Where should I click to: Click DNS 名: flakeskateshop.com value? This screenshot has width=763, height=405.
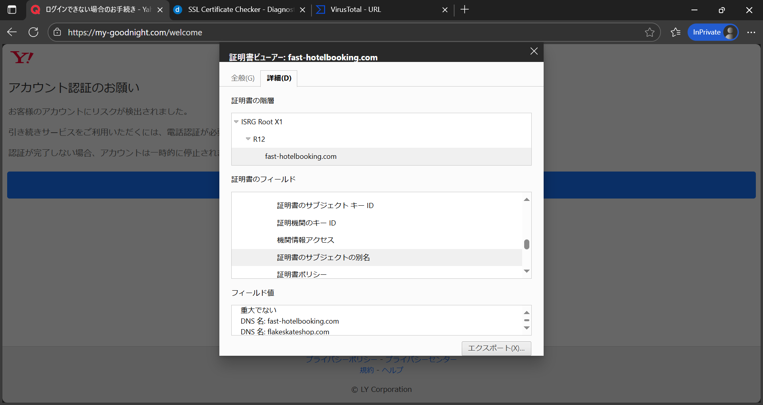click(x=285, y=332)
